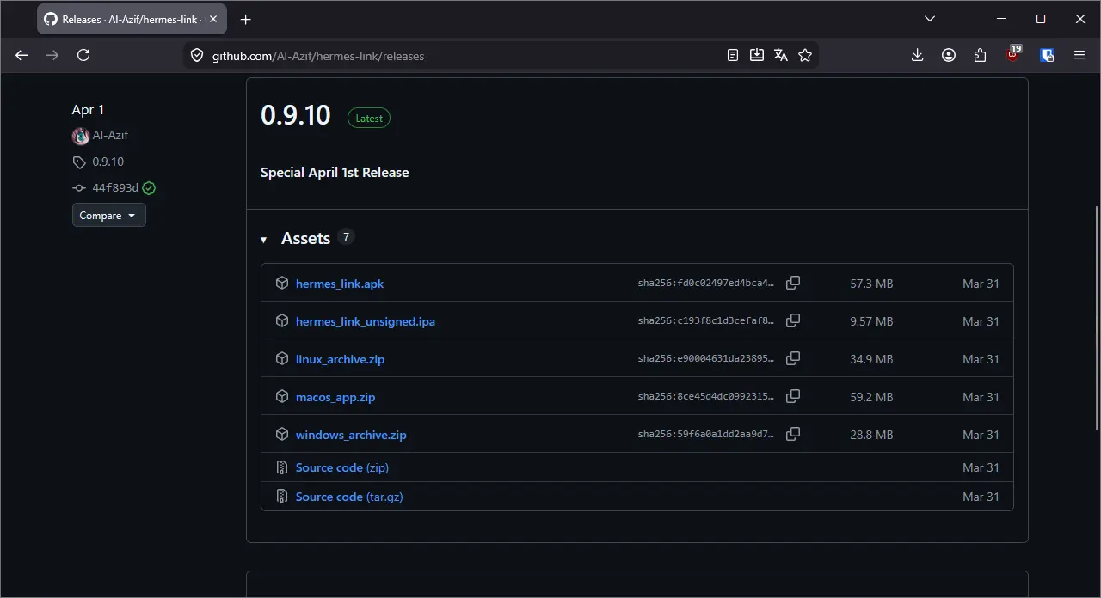The width and height of the screenshot is (1101, 598).
Task: Click the 59.2 MB size text
Action: (x=871, y=397)
